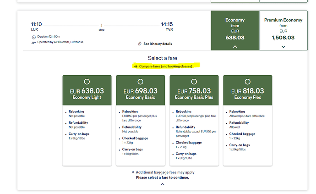Click Economy Basic Plus EUR120 rebooking text
The image size is (316, 194).
tap(196, 118)
